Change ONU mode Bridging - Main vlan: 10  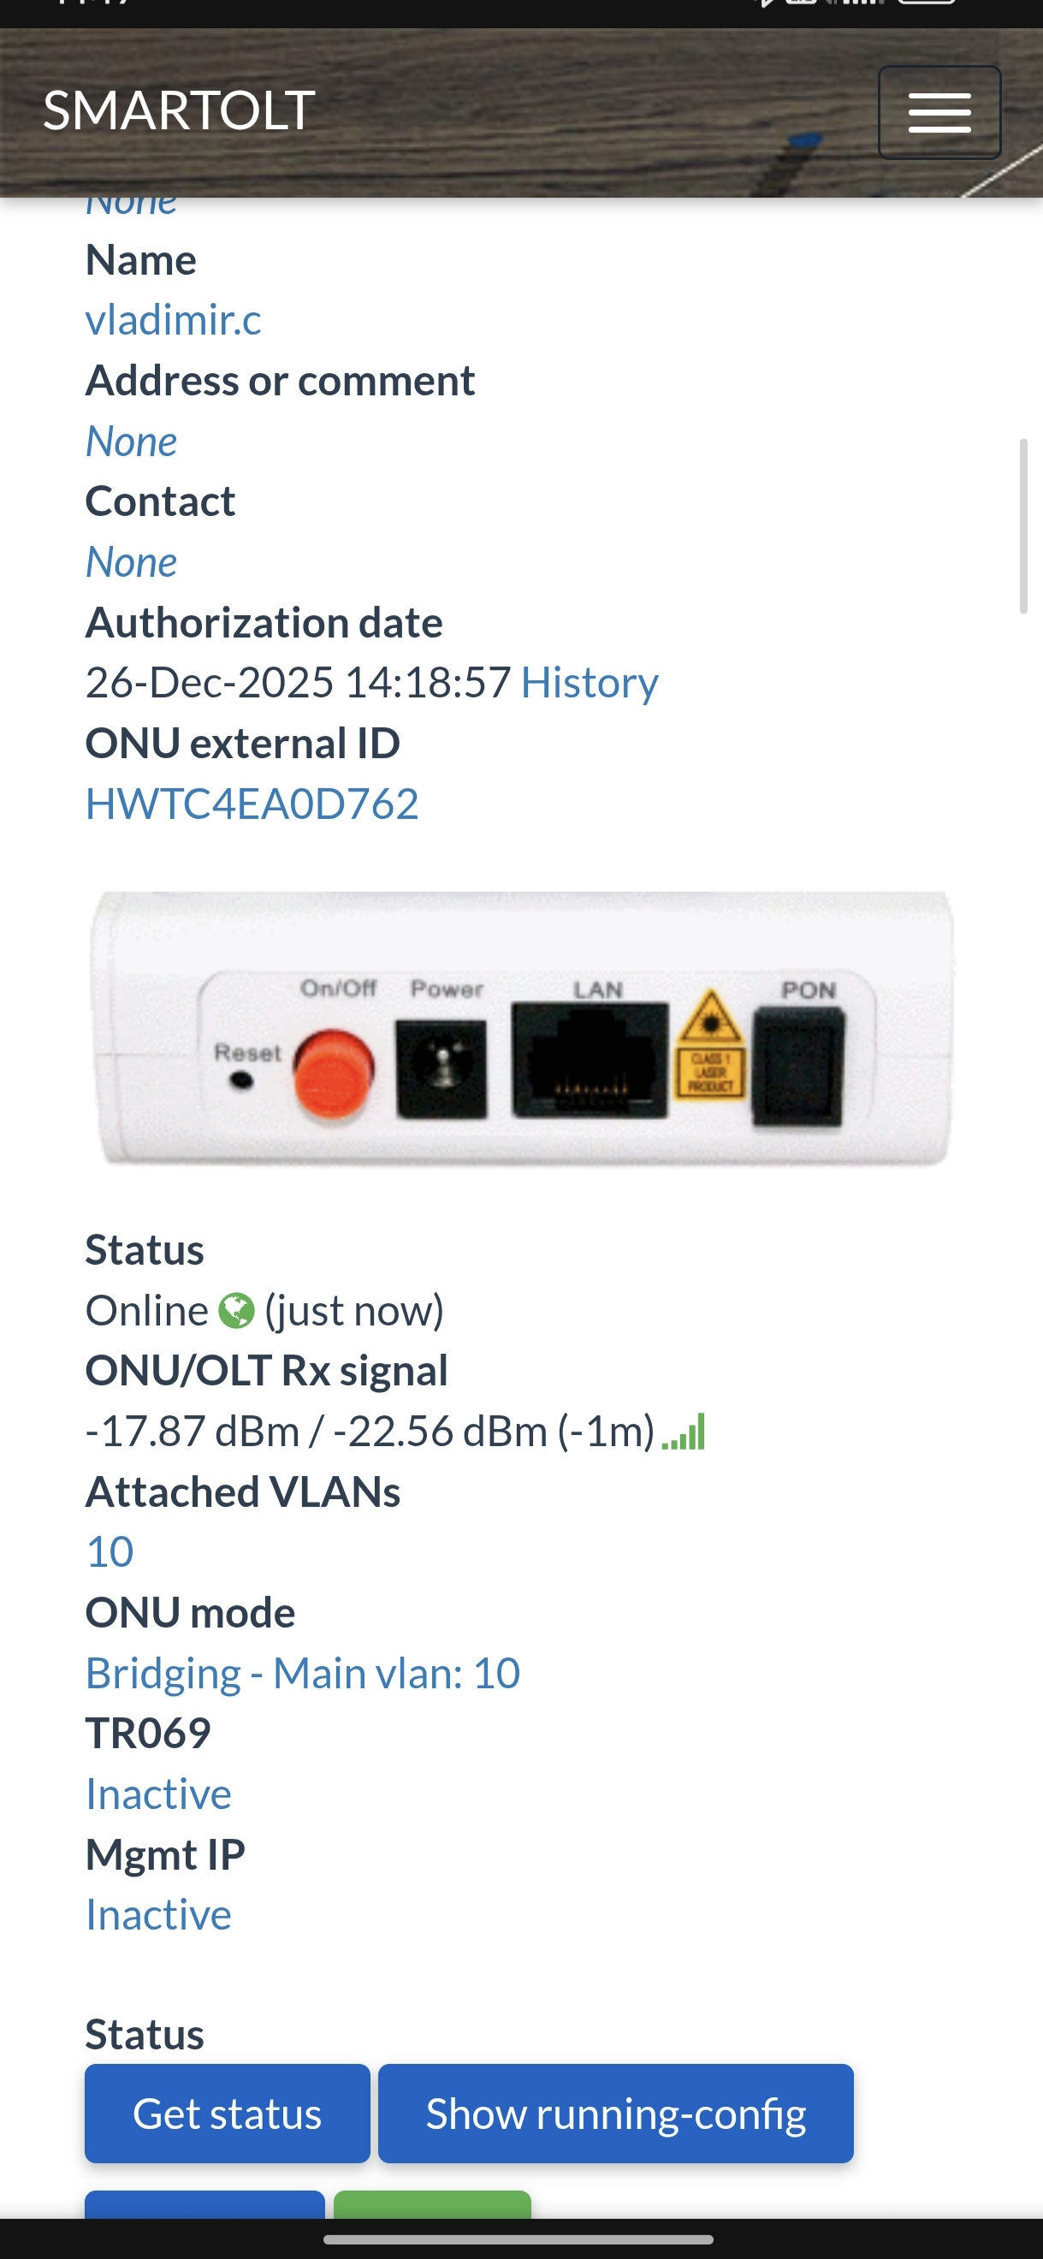303,1672
